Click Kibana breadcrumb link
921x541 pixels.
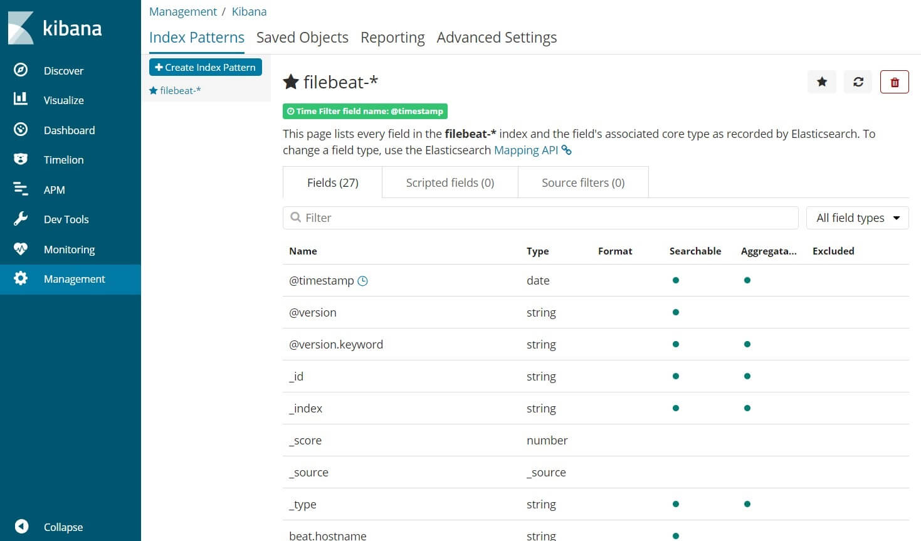pyautogui.click(x=249, y=11)
